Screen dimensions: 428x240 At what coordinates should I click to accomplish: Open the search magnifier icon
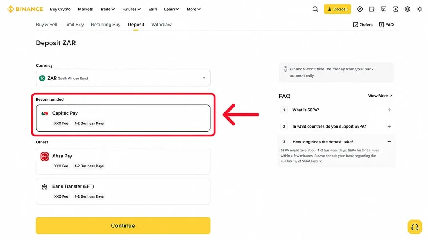[x=315, y=9]
